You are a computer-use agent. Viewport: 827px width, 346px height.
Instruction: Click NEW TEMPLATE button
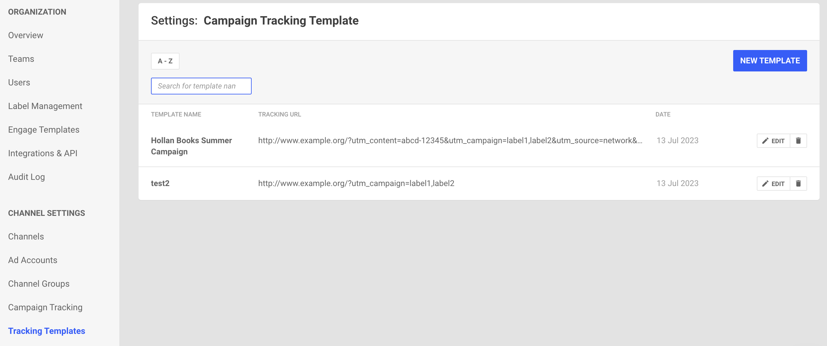coord(770,61)
